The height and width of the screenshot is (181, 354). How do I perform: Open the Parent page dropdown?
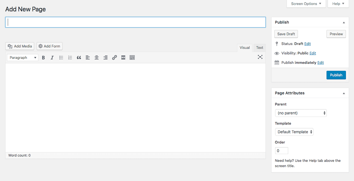[x=301, y=113]
